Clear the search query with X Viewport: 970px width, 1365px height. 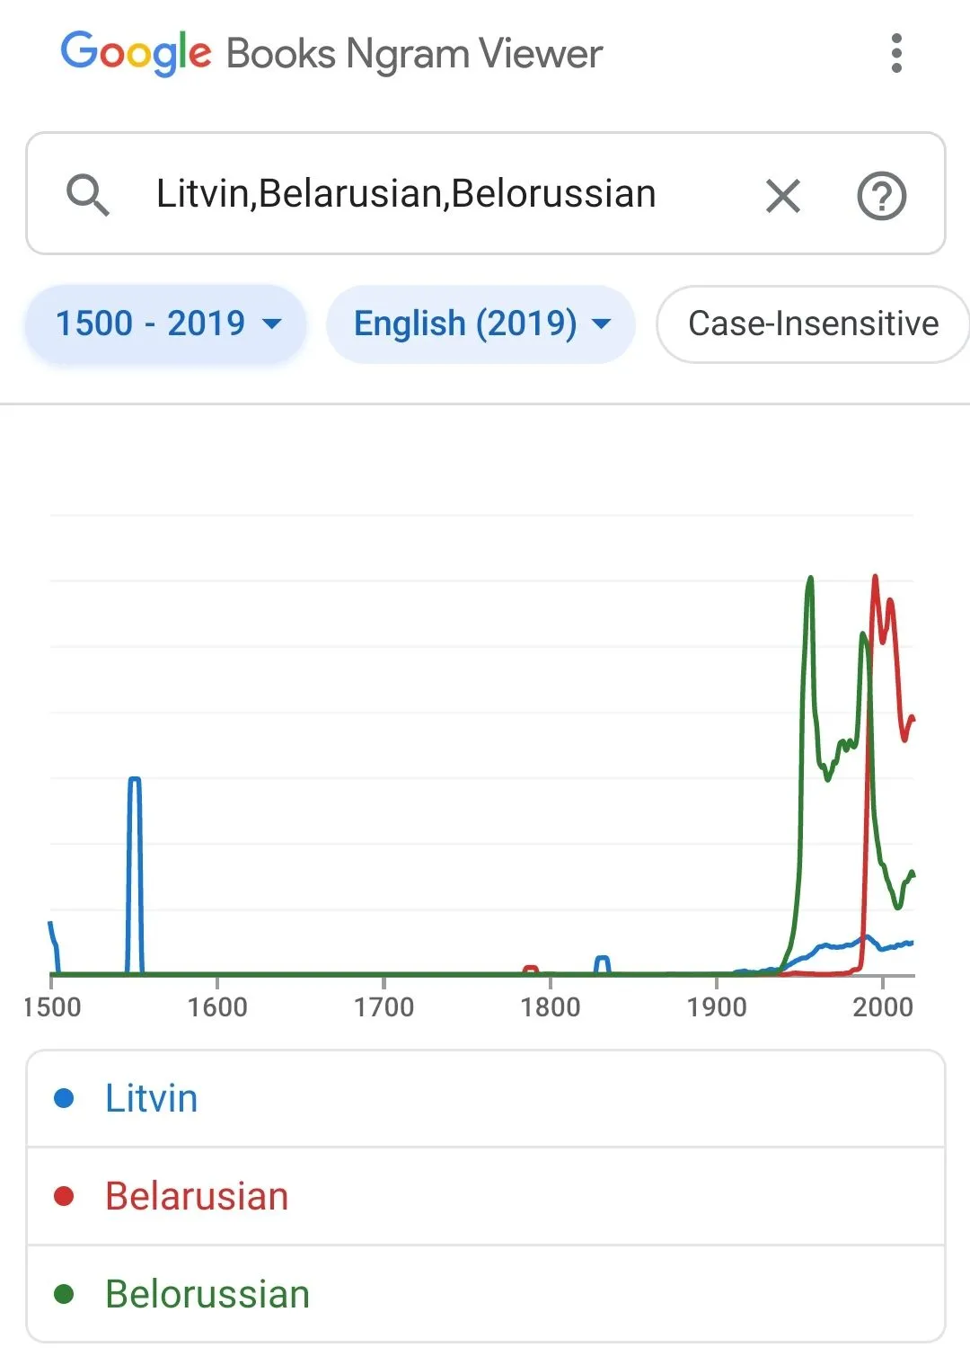782,195
